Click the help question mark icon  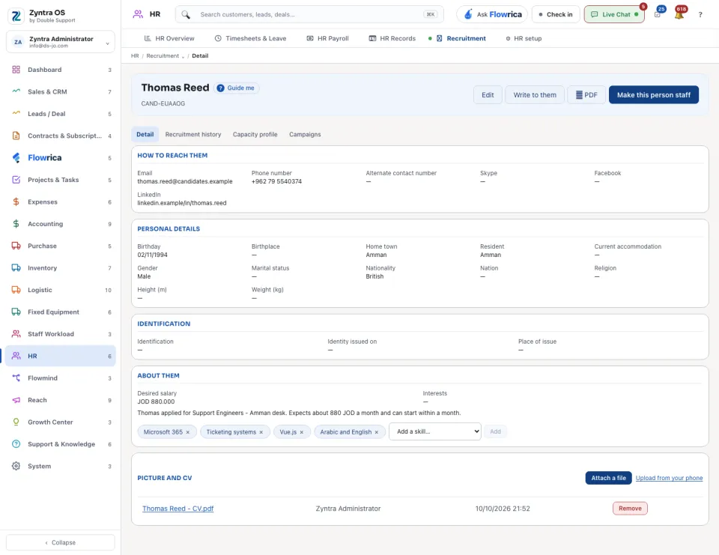point(700,15)
